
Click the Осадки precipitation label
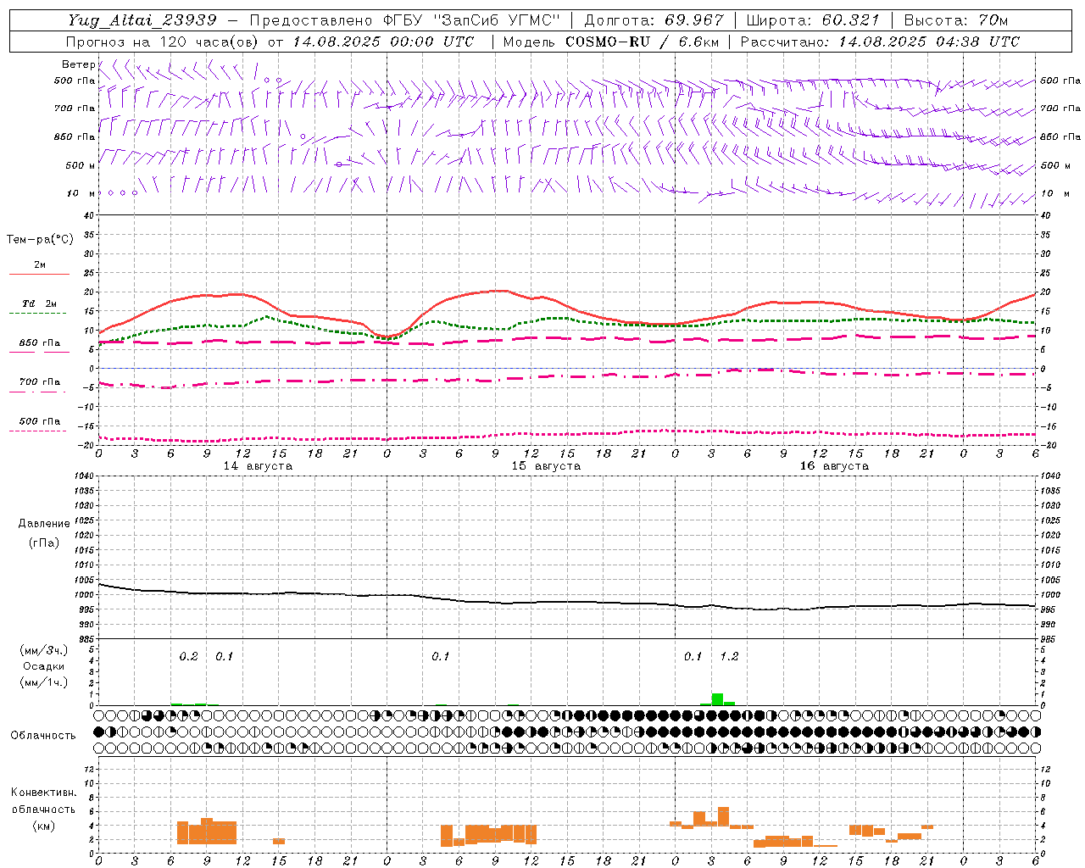click(x=42, y=666)
